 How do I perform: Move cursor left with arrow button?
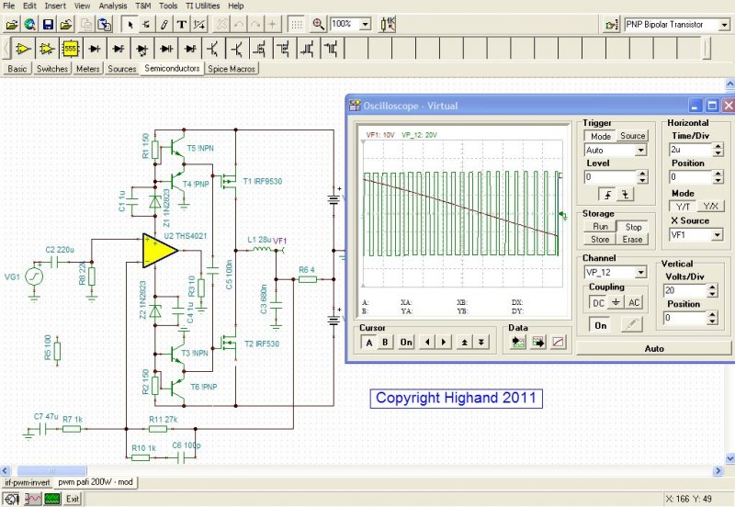[x=426, y=342]
